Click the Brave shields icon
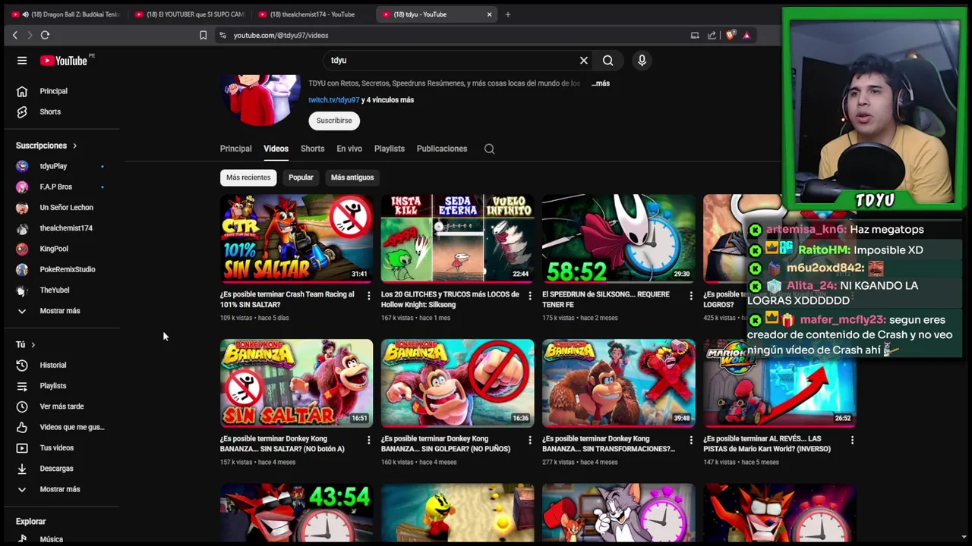 [x=730, y=35]
